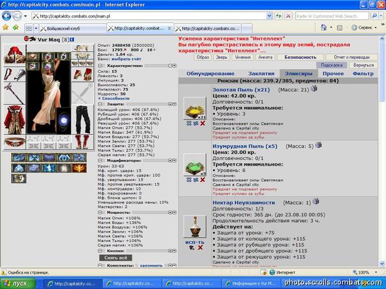The image size is (386, 289).
Task: Open the zoom level 100% dropdown
Action: (376, 272)
